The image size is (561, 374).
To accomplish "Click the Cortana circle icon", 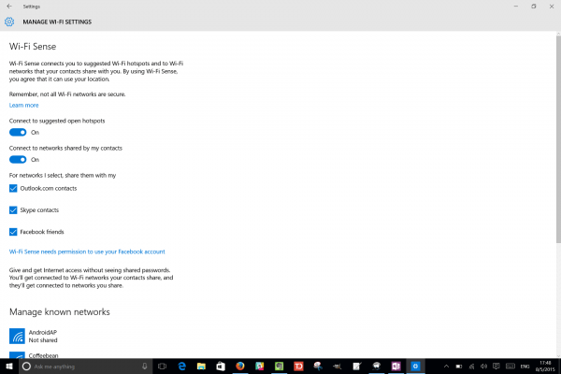I will 26,367.
